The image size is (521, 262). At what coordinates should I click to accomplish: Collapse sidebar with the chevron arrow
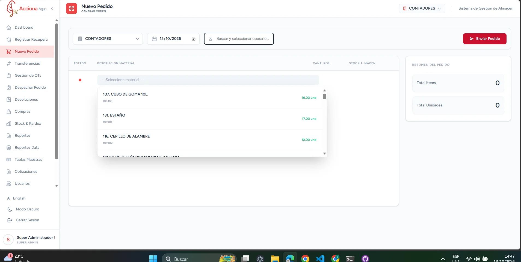(52, 8)
